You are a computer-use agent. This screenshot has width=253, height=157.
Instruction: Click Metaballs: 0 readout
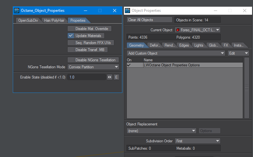pyautogui.click(x=185, y=148)
